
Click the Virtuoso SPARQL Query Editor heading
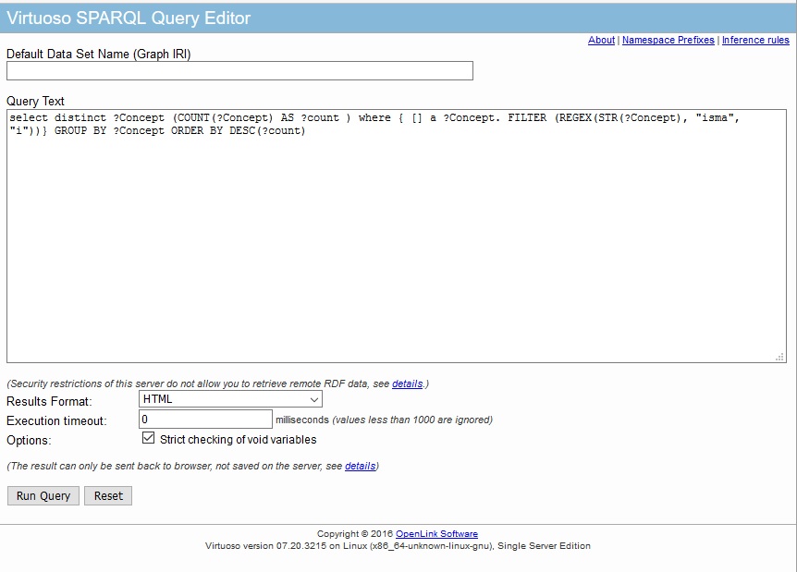coord(129,18)
